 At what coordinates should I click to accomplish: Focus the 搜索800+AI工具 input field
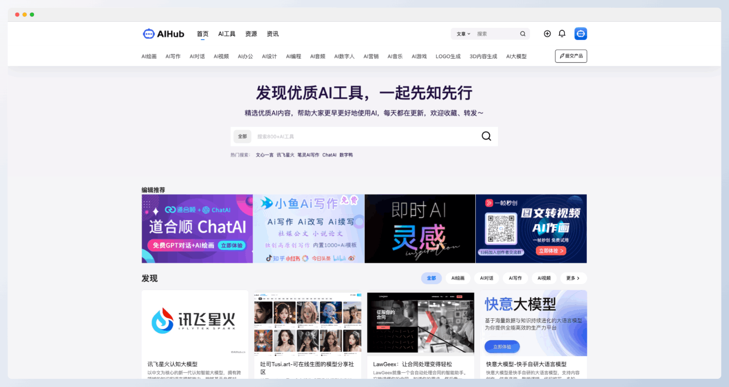[x=364, y=136]
